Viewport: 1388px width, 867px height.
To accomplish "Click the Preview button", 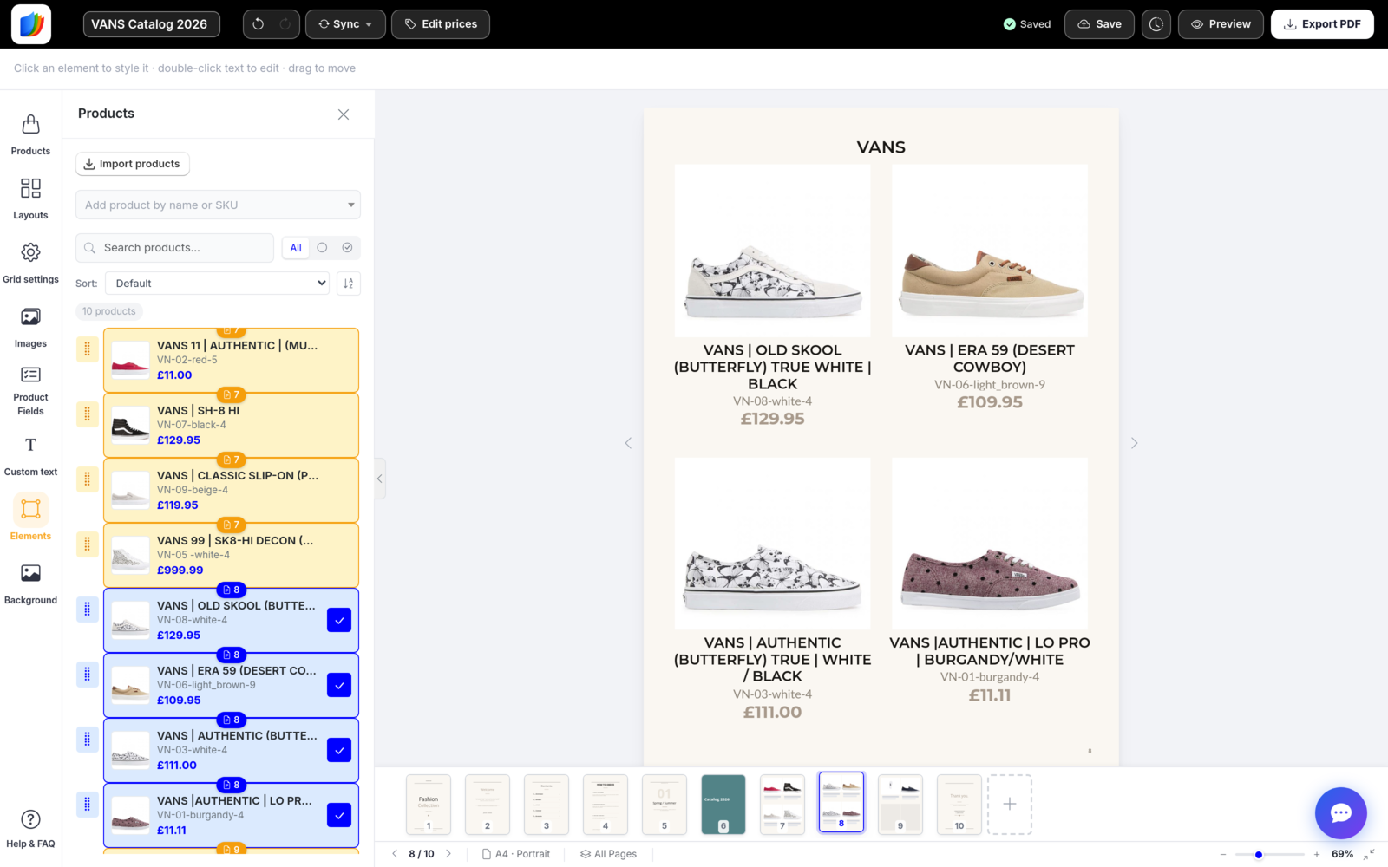I will 1221,24.
